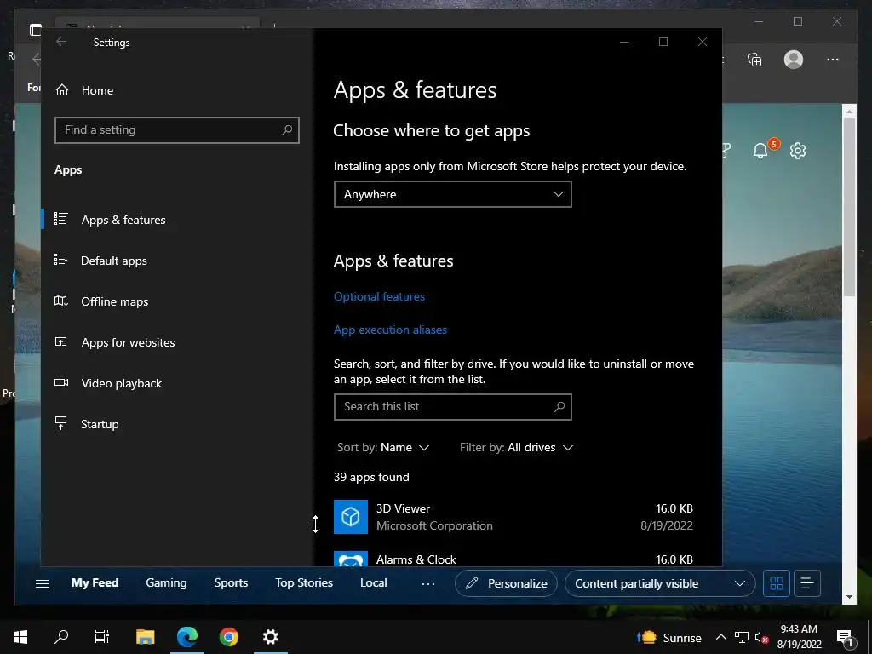Select Alarms & Clock app entry

pyautogui.click(x=513, y=559)
